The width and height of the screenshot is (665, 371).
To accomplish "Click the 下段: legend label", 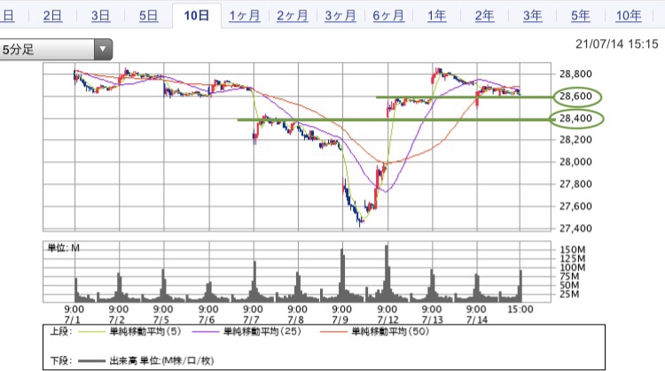I will (x=60, y=361).
